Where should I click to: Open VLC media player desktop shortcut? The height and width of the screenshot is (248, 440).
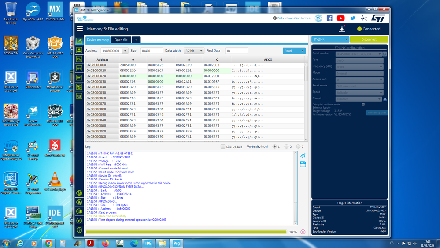(55, 181)
